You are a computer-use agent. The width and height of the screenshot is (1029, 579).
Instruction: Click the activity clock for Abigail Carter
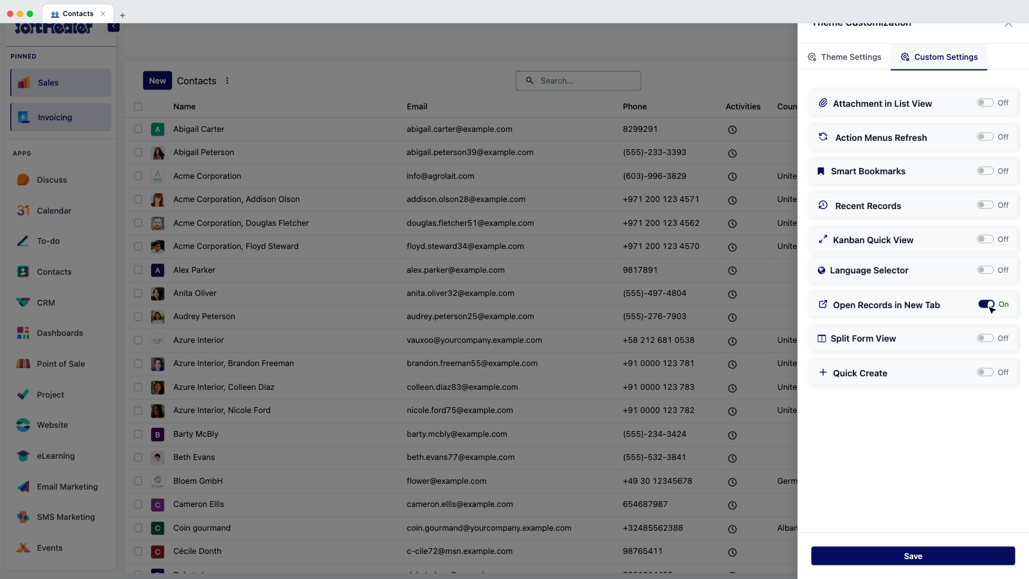tap(732, 130)
